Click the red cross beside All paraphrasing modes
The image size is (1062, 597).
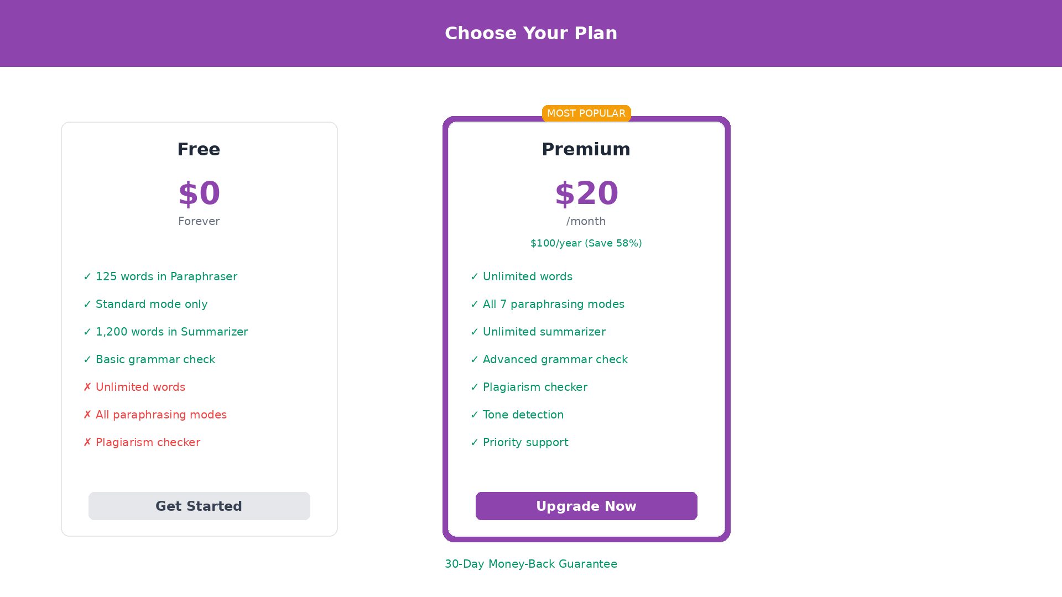click(x=87, y=415)
